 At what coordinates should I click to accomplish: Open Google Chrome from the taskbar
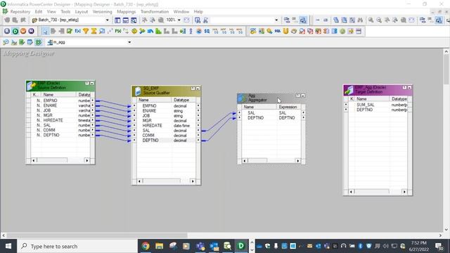(146, 246)
